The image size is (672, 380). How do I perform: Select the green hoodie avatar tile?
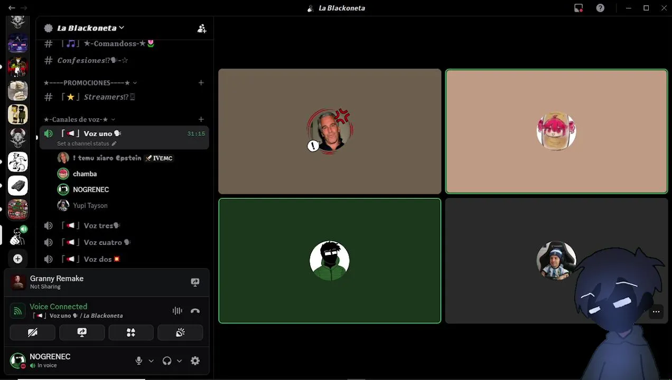[x=330, y=261]
